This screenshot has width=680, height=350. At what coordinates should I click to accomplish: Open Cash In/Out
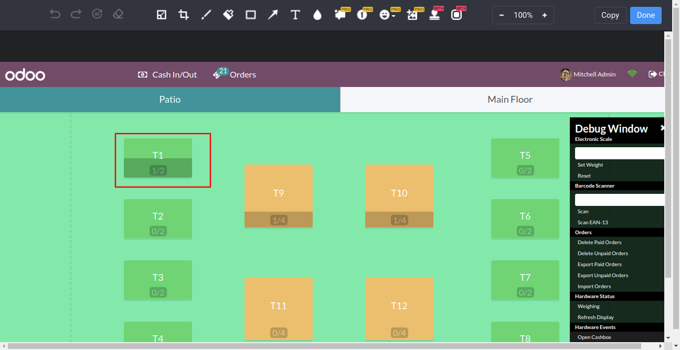coord(167,74)
